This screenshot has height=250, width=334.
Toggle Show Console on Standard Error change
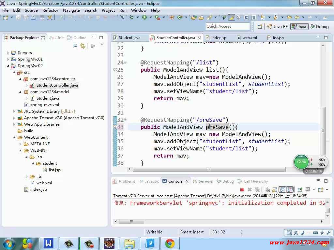click(290, 189)
